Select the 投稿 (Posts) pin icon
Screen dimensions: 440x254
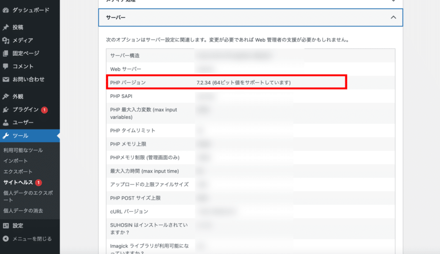tap(6, 27)
